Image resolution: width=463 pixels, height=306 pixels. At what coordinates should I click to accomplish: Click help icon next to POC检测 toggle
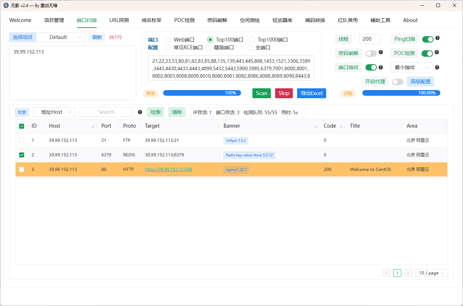tap(437, 52)
